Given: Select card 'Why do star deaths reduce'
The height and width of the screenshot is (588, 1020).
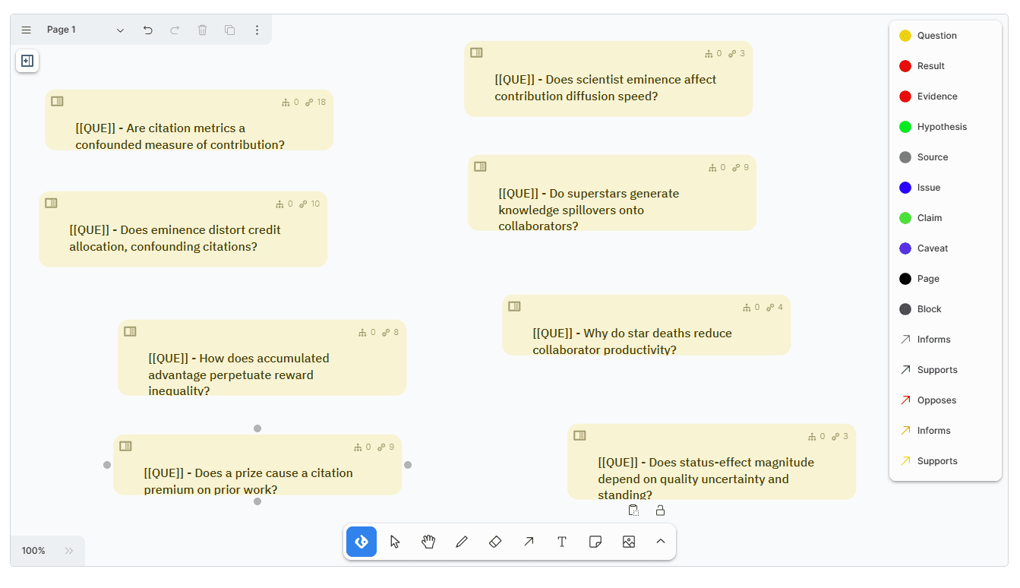Looking at the screenshot, I should click(x=646, y=325).
